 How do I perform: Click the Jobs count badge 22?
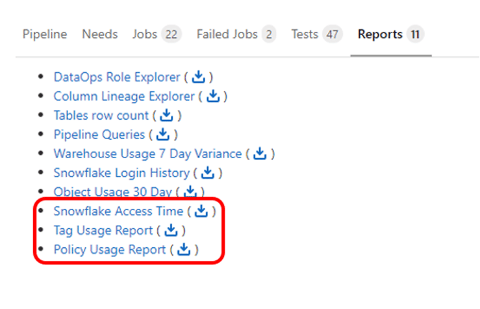171,34
